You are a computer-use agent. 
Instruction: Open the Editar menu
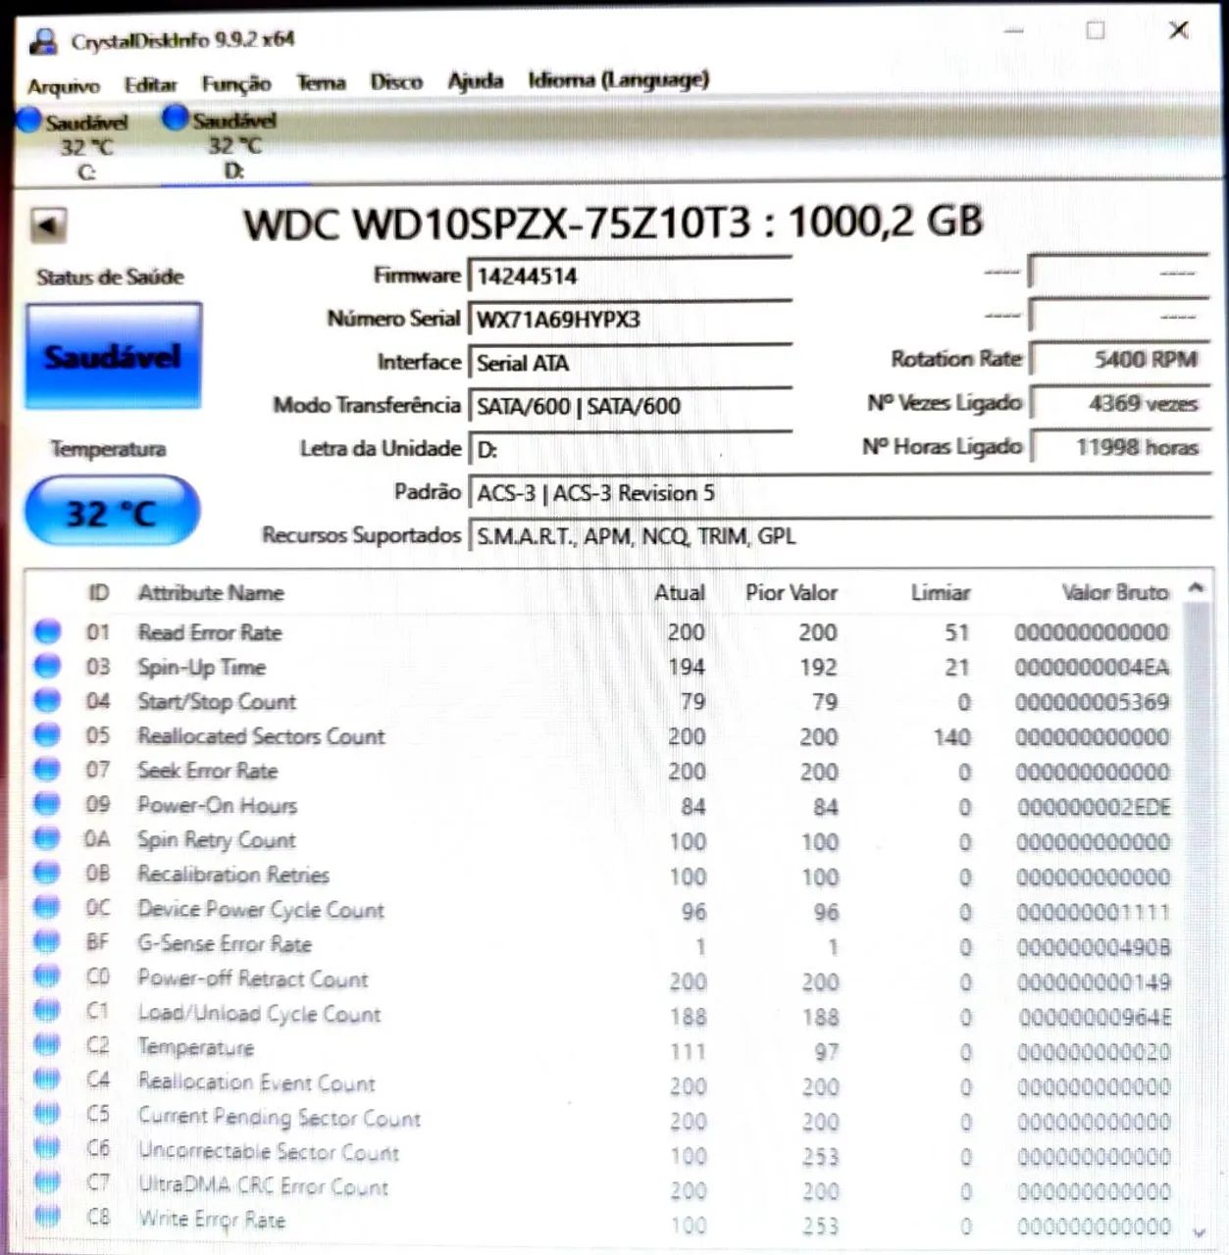pos(151,84)
